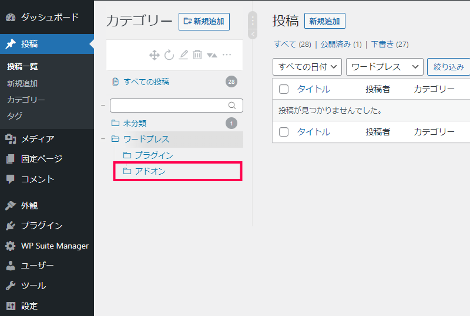
Task: Click the 固定ページ pages icon
Action: 11,159
